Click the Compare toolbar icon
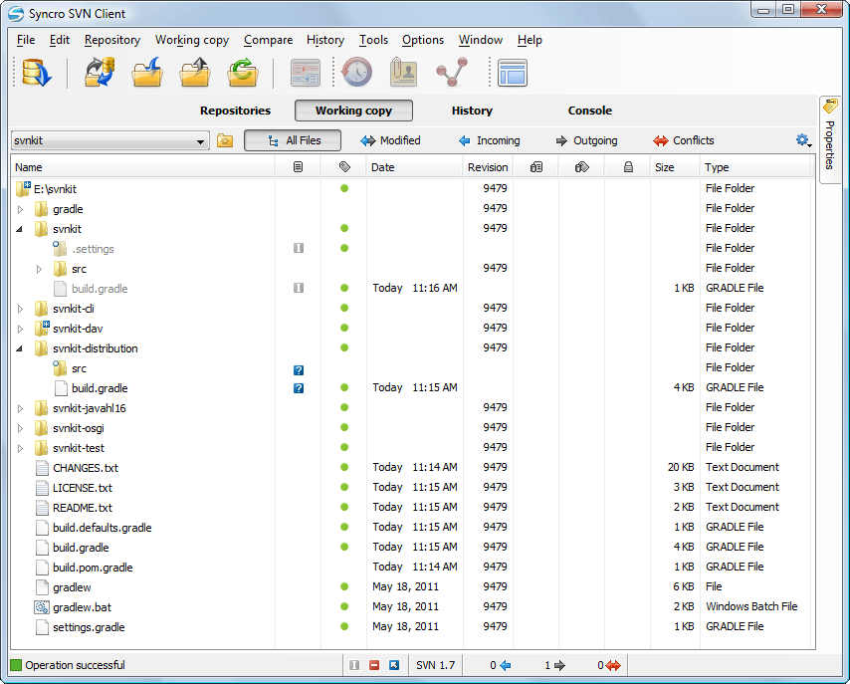The height and width of the screenshot is (684, 850). click(x=306, y=73)
